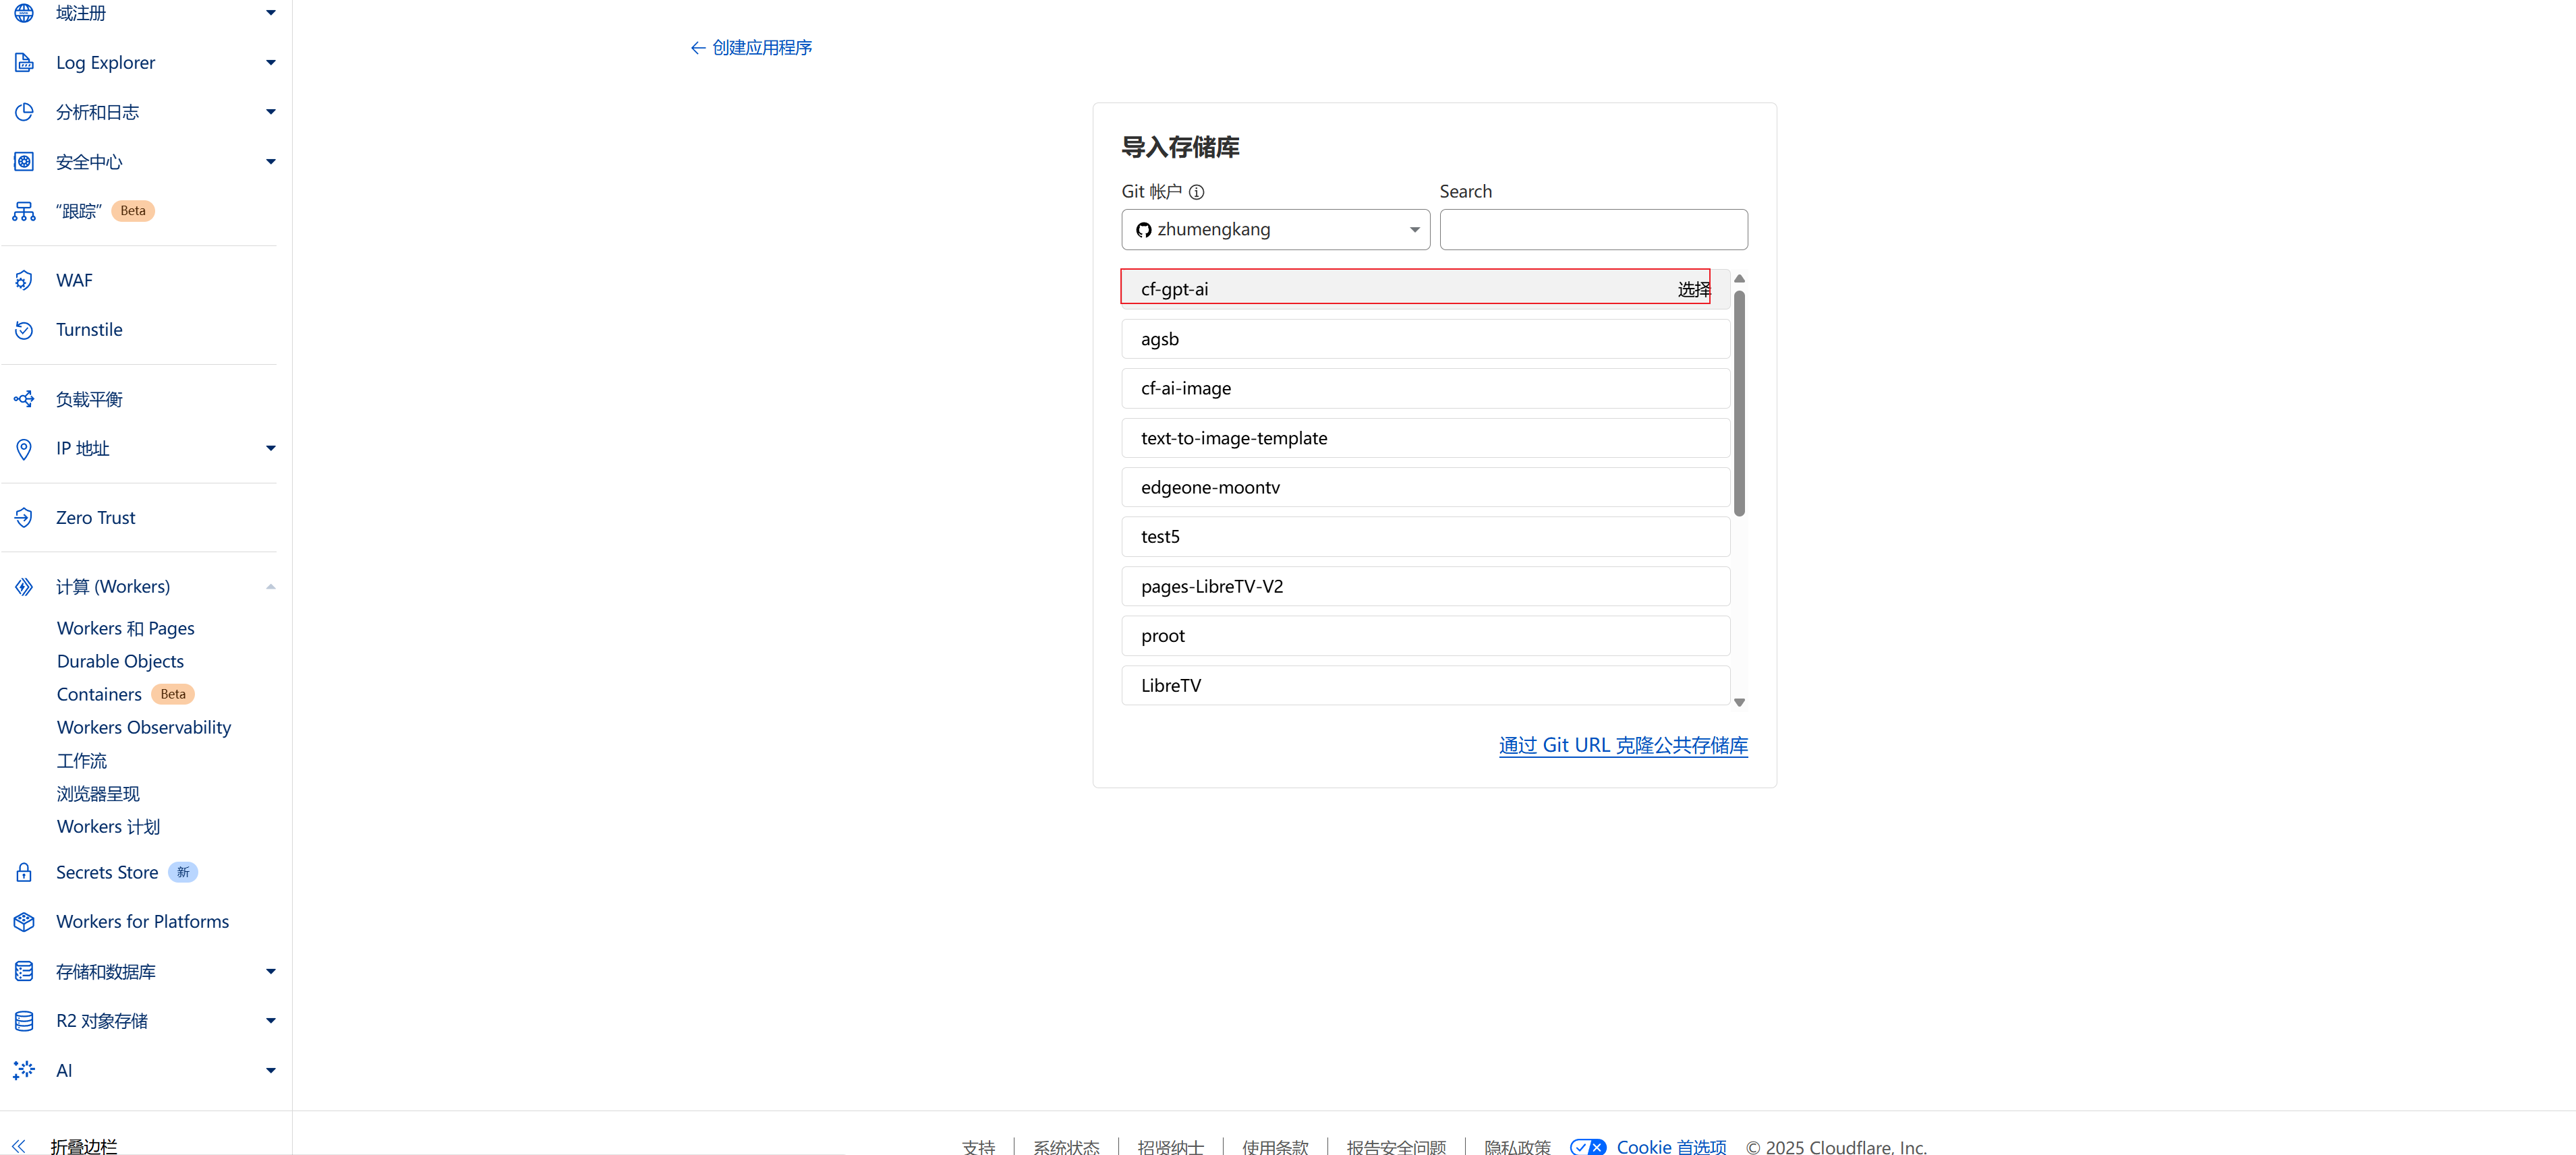The height and width of the screenshot is (1155, 2576).
Task: Click the repository Search input field
Action: coord(1594,230)
